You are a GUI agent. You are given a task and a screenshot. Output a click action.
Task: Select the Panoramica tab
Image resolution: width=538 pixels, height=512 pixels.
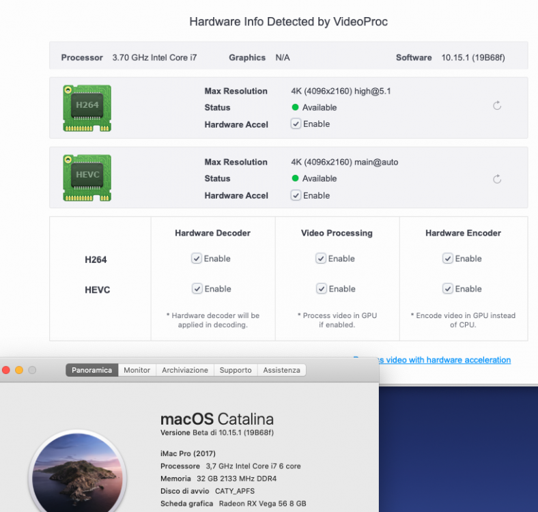91,370
